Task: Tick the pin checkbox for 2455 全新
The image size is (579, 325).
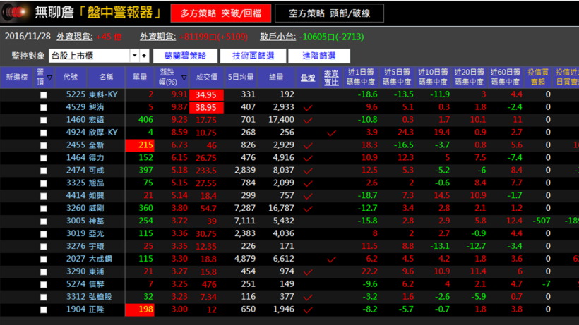Action: click(x=44, y=145)
